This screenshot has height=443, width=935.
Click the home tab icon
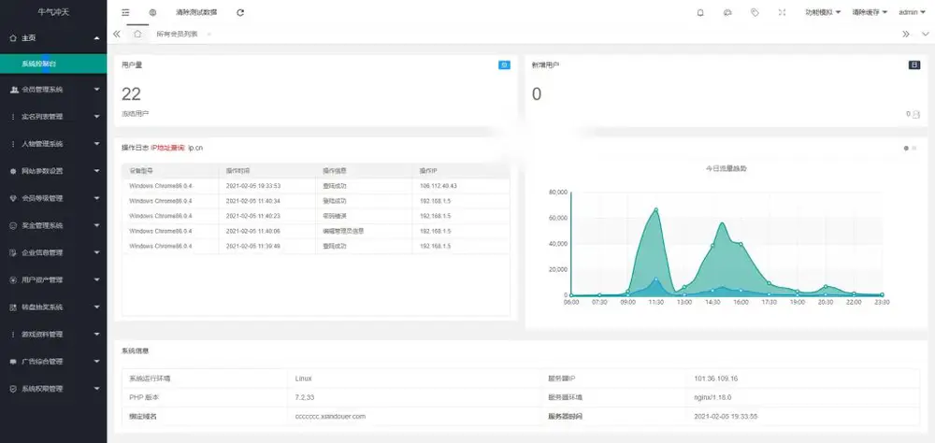(x=137, y=34)
